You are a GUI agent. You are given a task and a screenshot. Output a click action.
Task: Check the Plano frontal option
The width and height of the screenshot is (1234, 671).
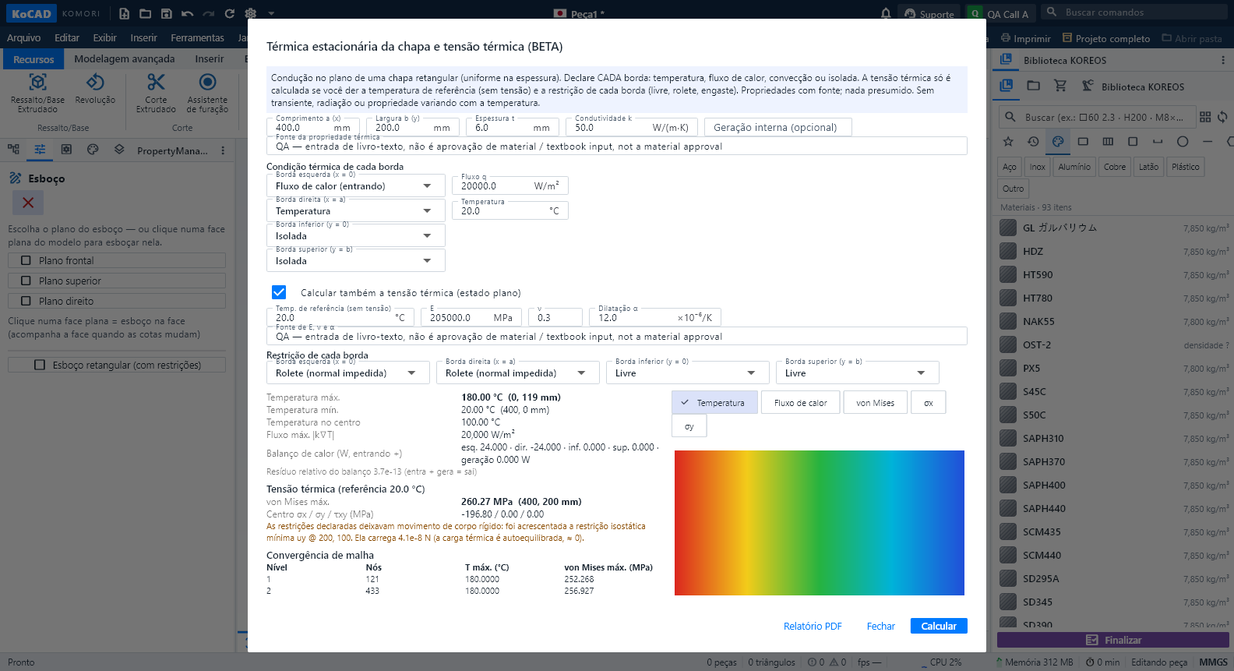(26, 260)
